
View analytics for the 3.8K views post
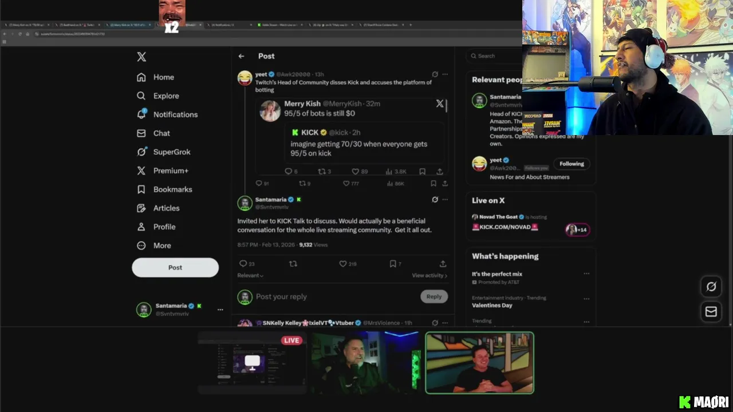tap(397, 172)
